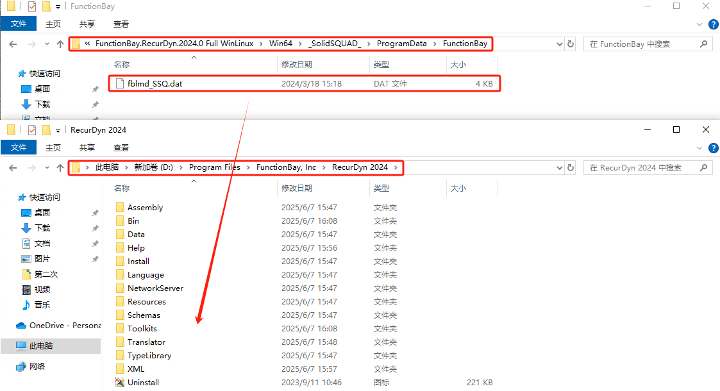Expand chevron after RecurDyn 2024 in address bar
This screenshot has height=391, width=720.
[396, 167]
